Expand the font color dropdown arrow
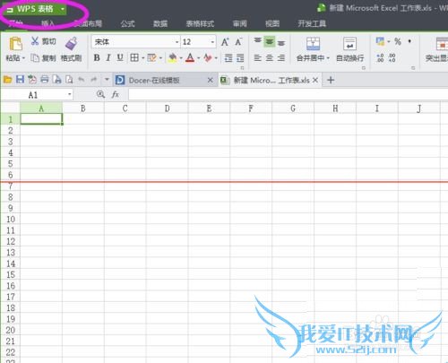The width and height of the screenshot is (448, 363). click(x=198, y=58)
